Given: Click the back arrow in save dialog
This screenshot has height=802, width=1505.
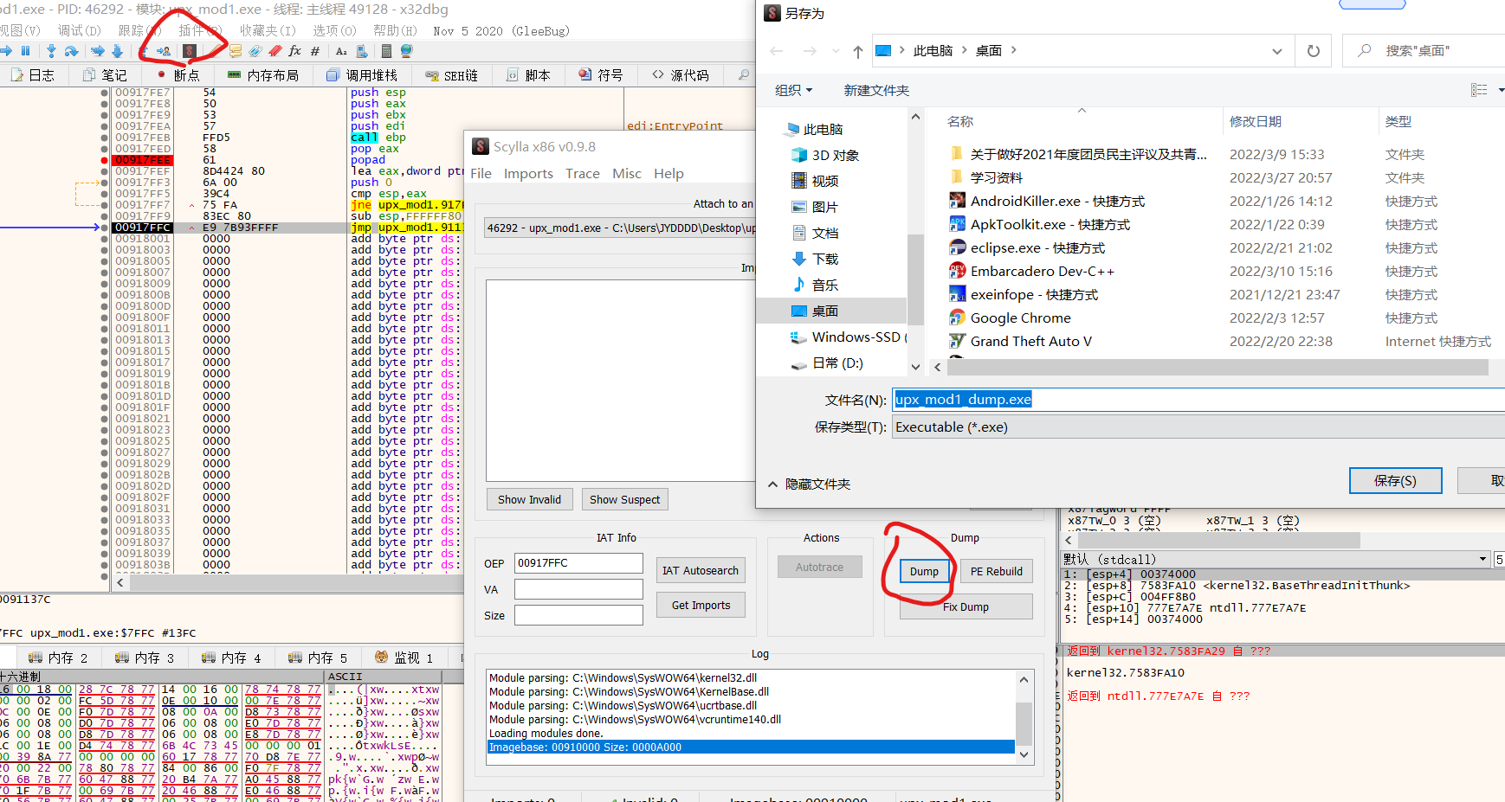Looking at the screenshot, I should coord(777,51).
